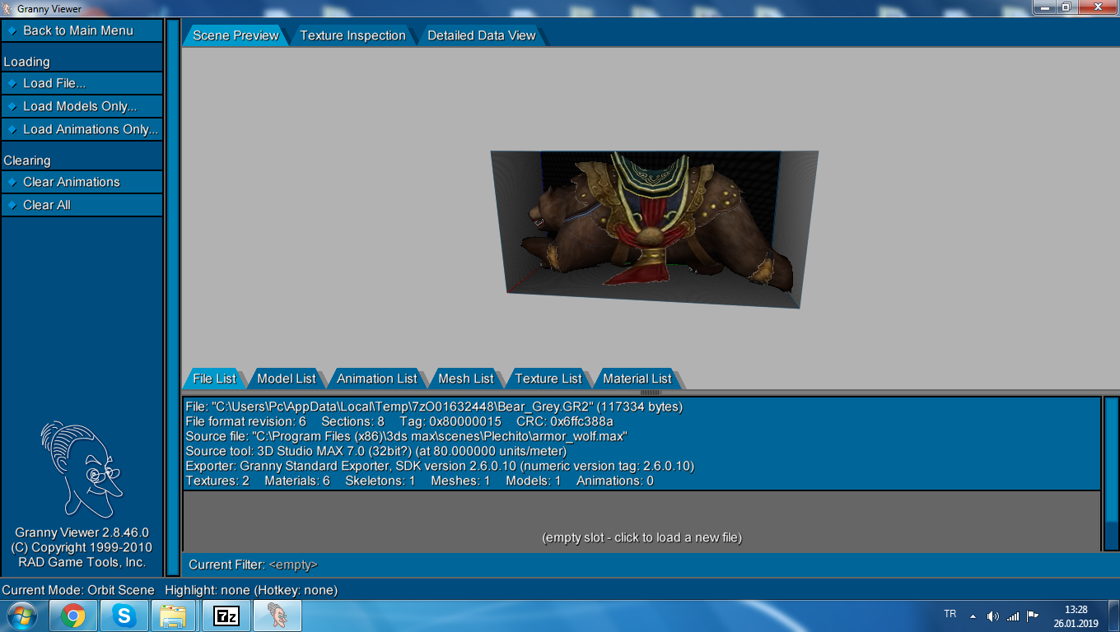This screenshot has width=1120, height=632.
Task: Click the Current Mode: Orbit Scene status text
Action: pyautogui.click(x=78, y=590)
